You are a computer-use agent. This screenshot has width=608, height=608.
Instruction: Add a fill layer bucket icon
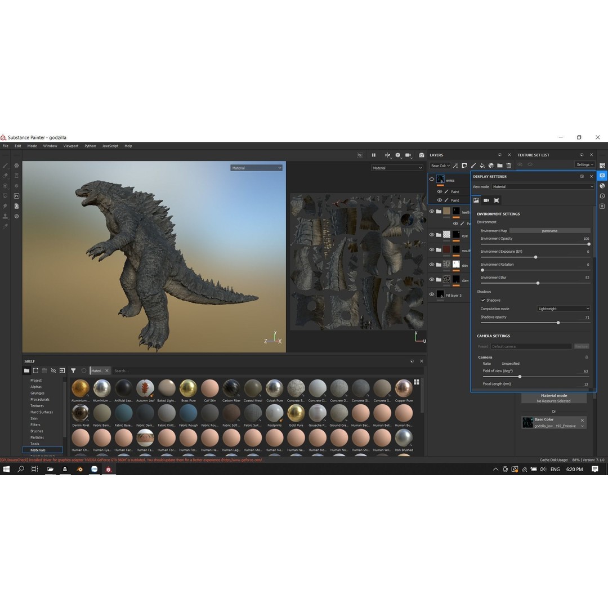pyautogui.click(x=482, y=166)
